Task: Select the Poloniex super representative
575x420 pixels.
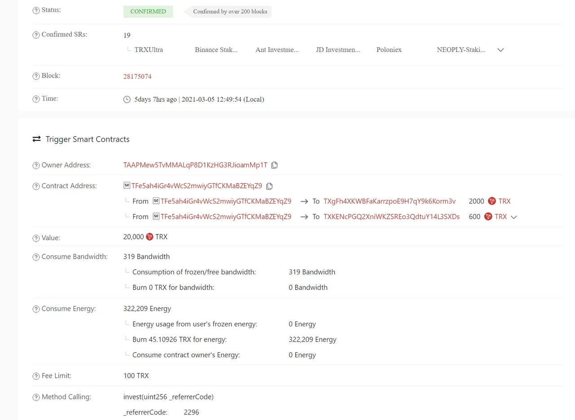Action: tap(389, 50)
